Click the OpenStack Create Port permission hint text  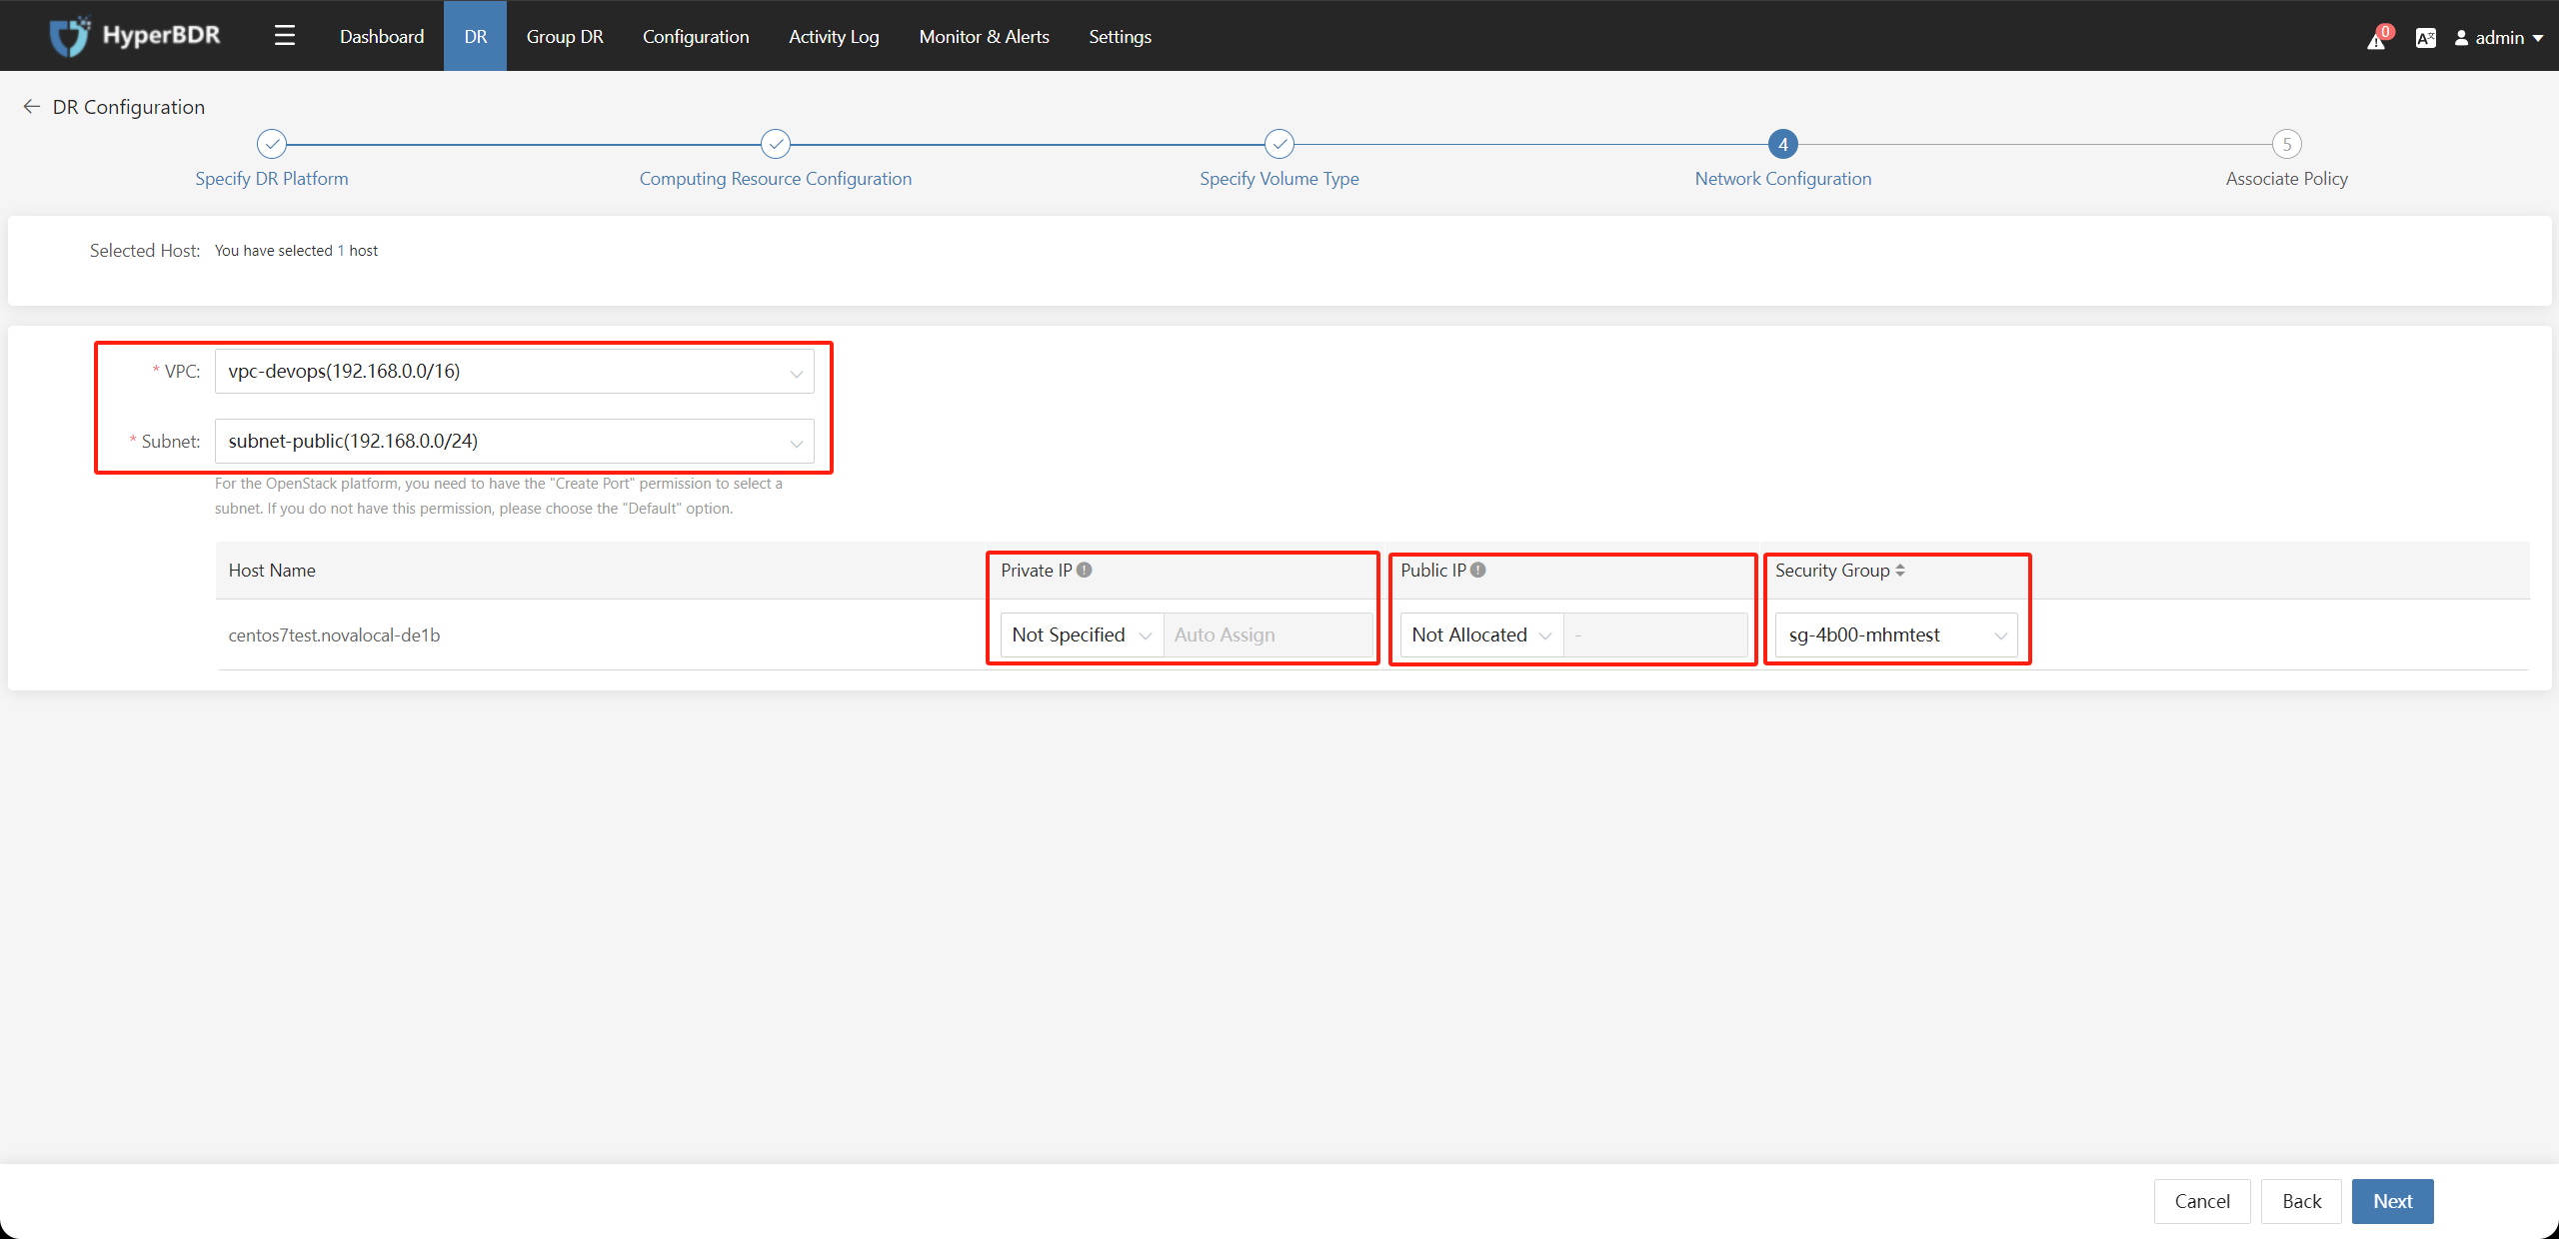[x=499, y=496]
